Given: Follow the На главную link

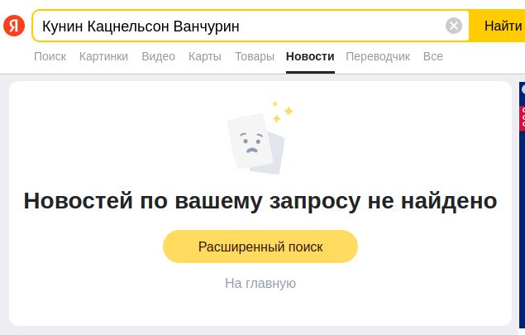Looking at the screenshot, I should click(260, 283).
